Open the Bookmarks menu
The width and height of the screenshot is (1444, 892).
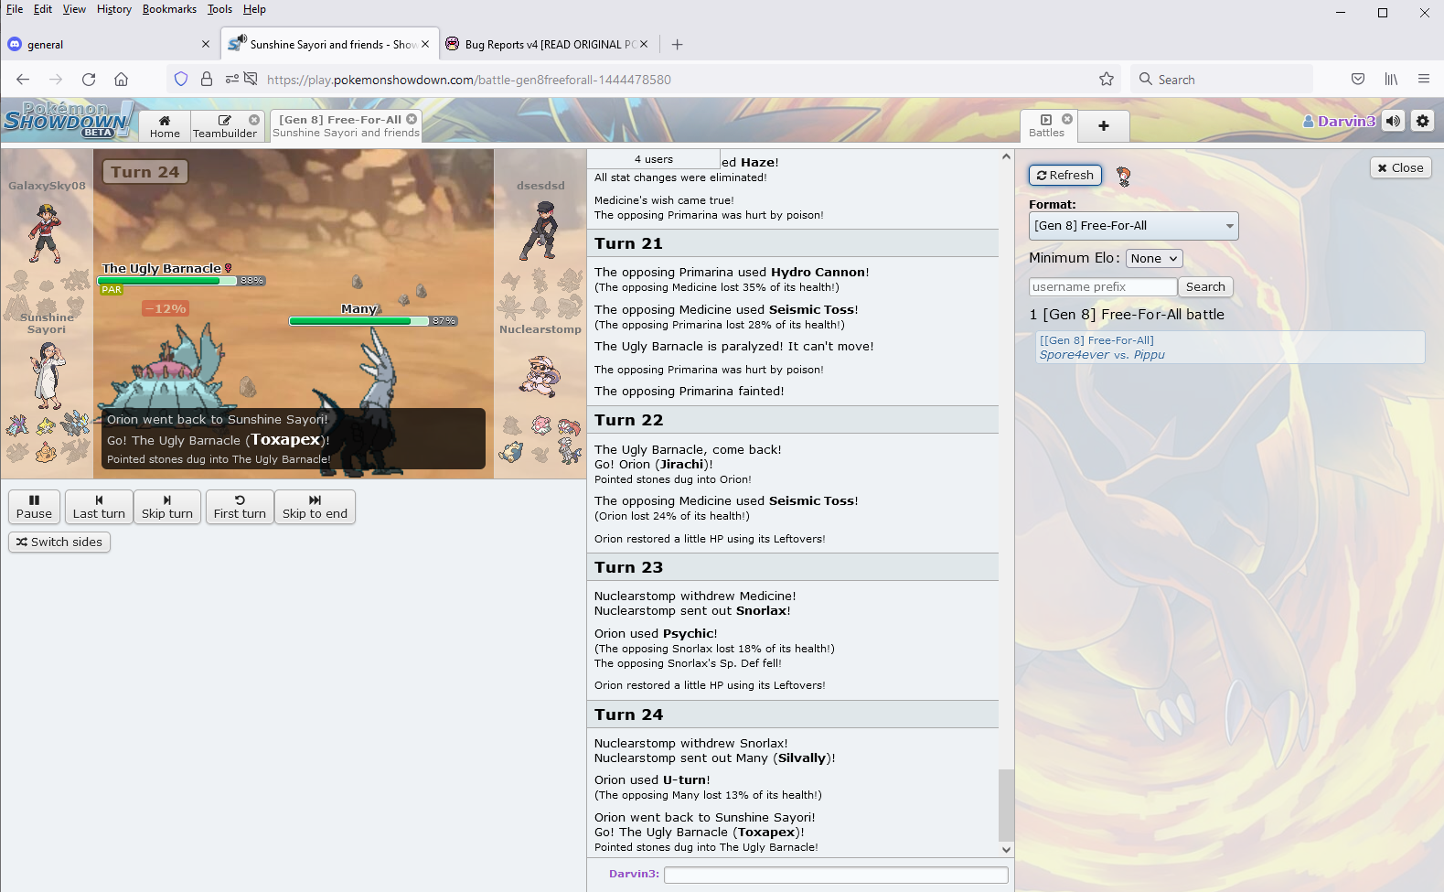click(x=169, y=9)
